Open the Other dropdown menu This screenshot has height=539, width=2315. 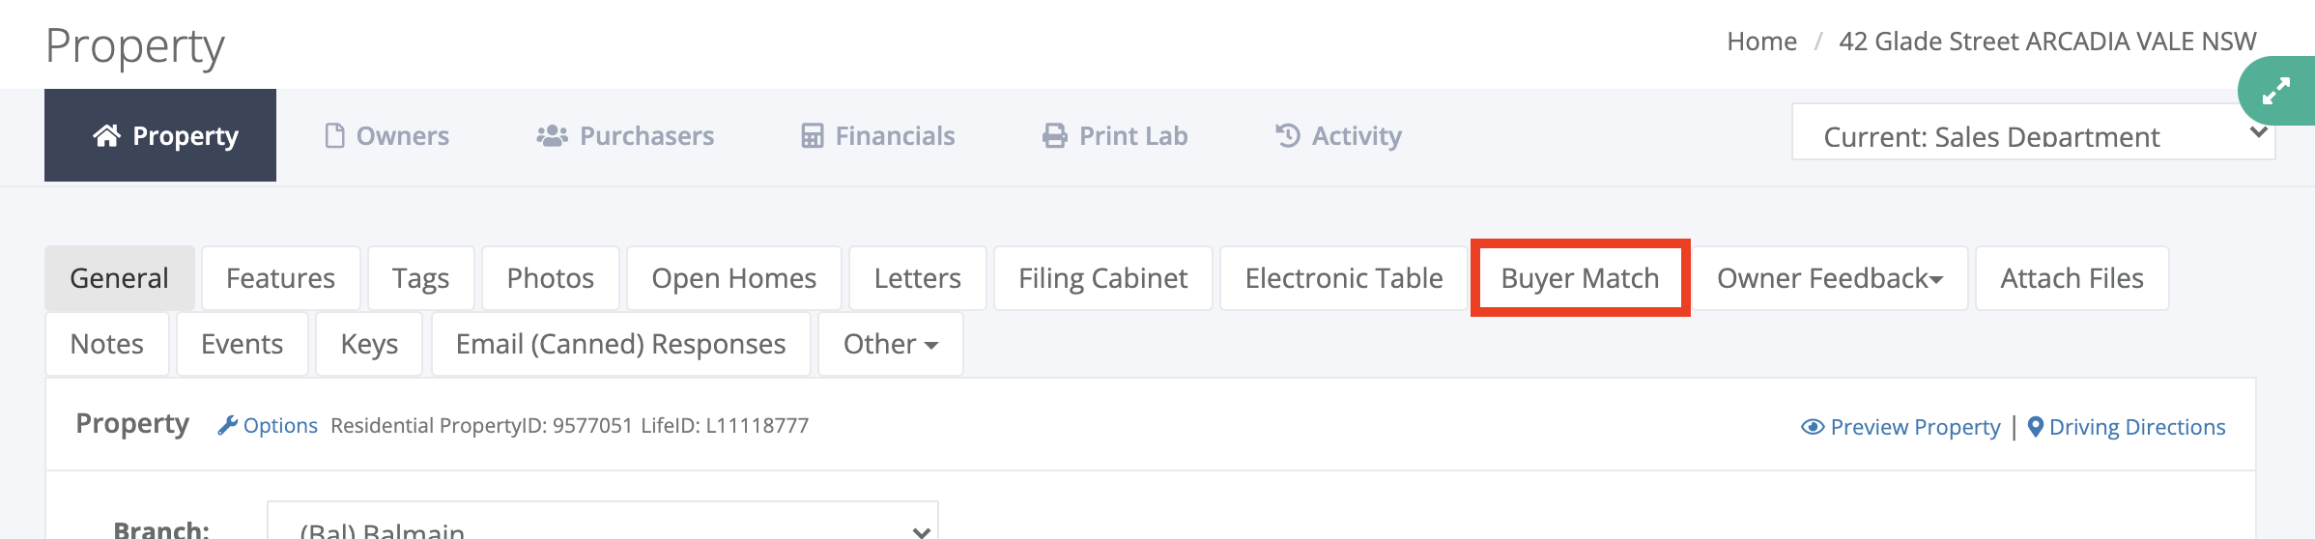coord(891,344)
